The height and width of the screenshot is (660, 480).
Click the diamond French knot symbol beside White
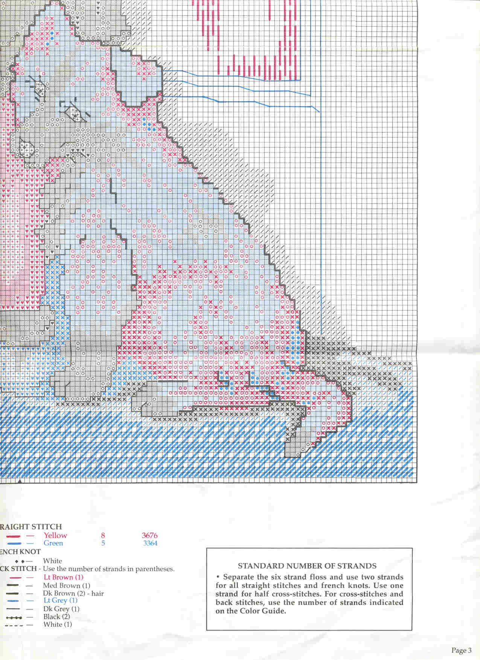[20, 561]
